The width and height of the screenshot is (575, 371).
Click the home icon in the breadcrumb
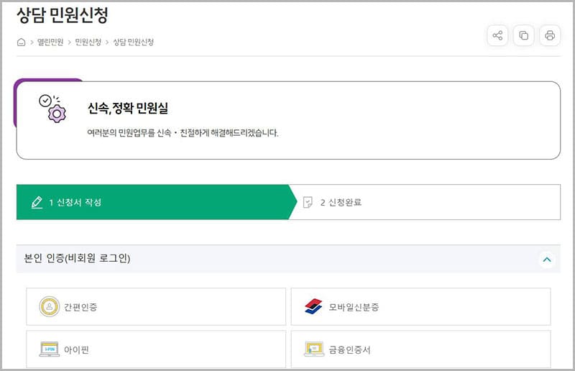[22, 42]
